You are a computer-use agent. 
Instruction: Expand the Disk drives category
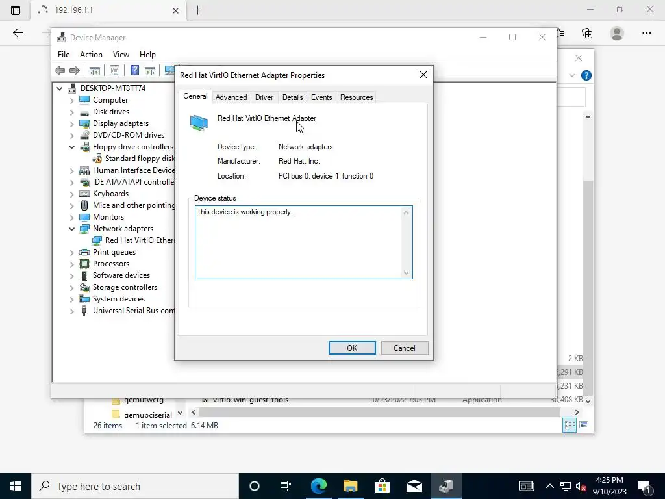click(71, 112)
